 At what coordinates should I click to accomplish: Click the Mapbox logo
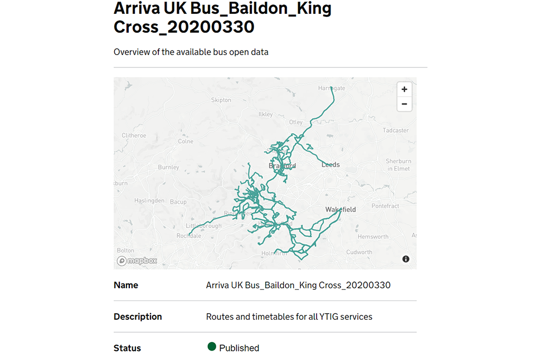pos(137,261)
